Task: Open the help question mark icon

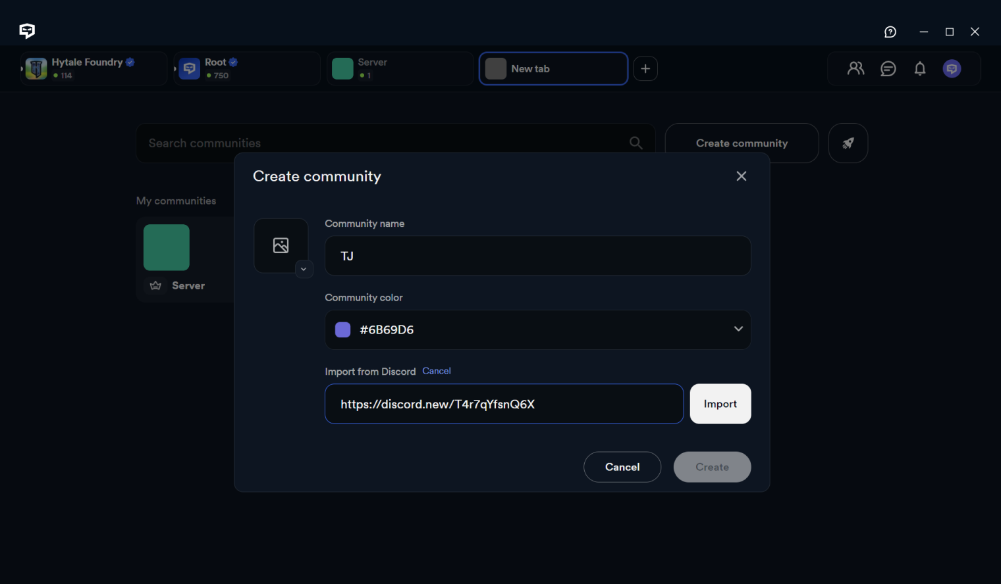Action: [890, 32]
